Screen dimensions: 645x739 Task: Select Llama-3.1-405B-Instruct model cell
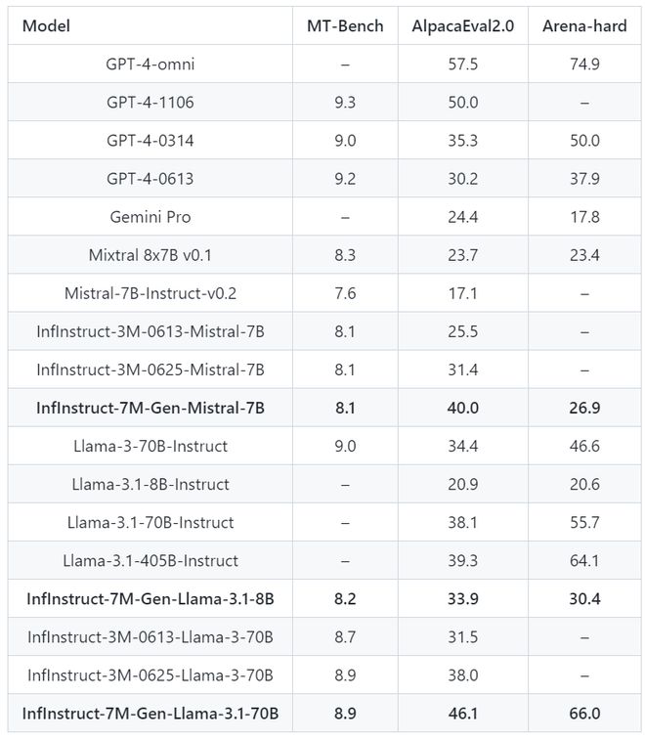pos(150,560)
